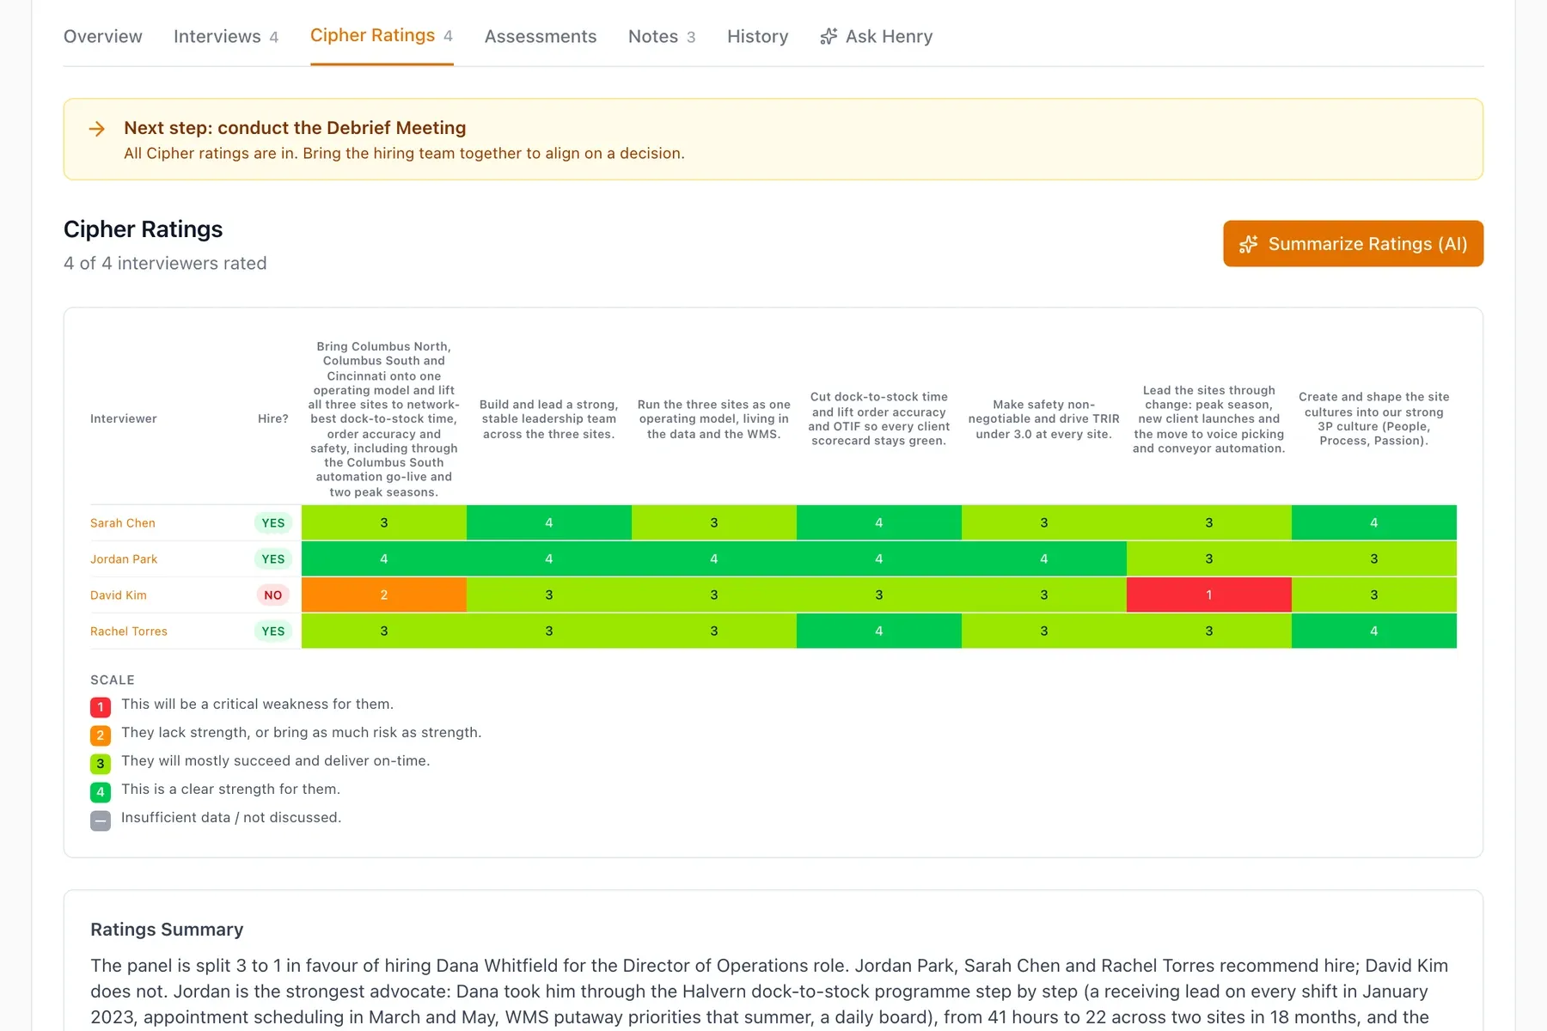This screenshot has width=1547, height=1031.
Task: Go to the Assessments tab
Action: point(541,36)
